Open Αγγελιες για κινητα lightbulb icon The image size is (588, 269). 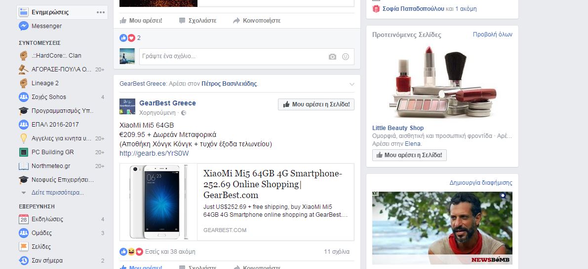pos(24,138)
